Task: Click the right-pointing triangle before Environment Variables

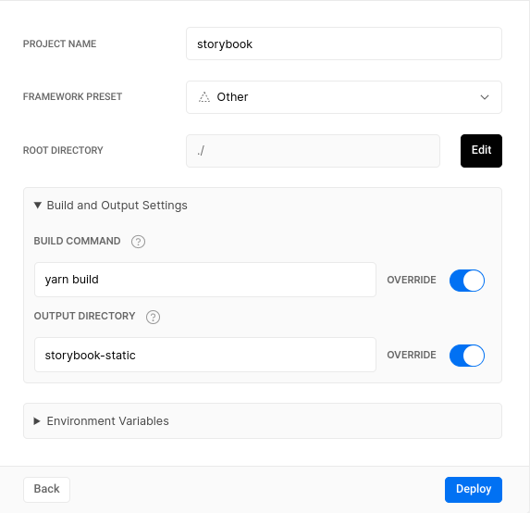Action: [37, 421]
